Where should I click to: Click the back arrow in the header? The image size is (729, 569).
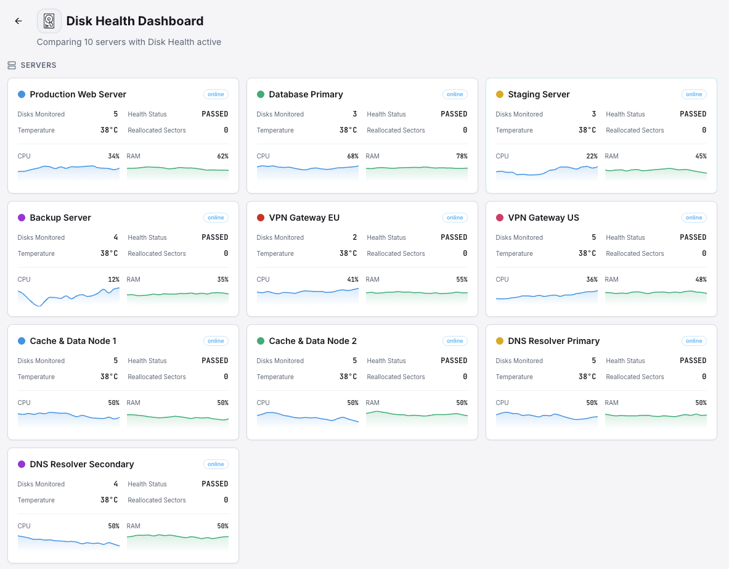tap(18, 20)
